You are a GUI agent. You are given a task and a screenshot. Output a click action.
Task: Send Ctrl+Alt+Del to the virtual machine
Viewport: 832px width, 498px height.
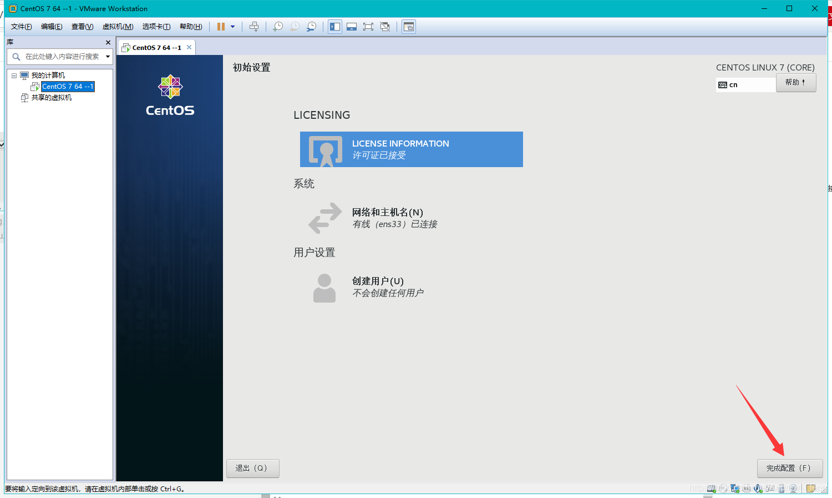(254, 27)
